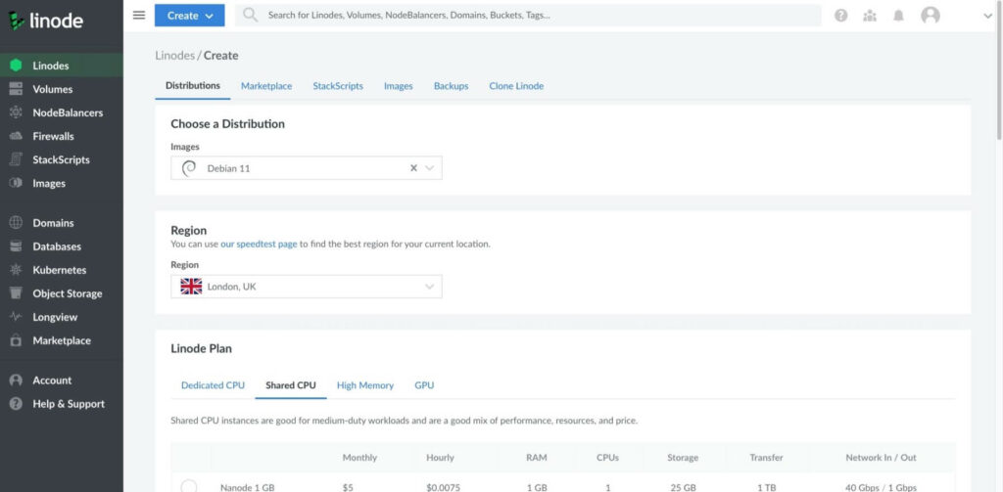
Task: Click the Firewalls cloud icon in sidebar
Action: click(x=16, y=136)
